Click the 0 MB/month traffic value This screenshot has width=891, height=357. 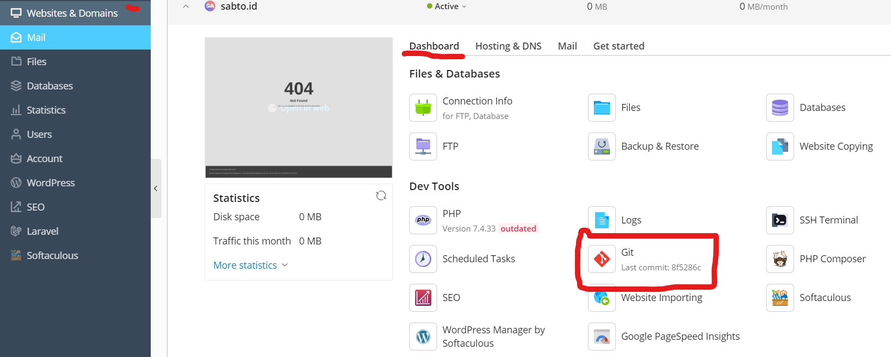tap(763, 6)
